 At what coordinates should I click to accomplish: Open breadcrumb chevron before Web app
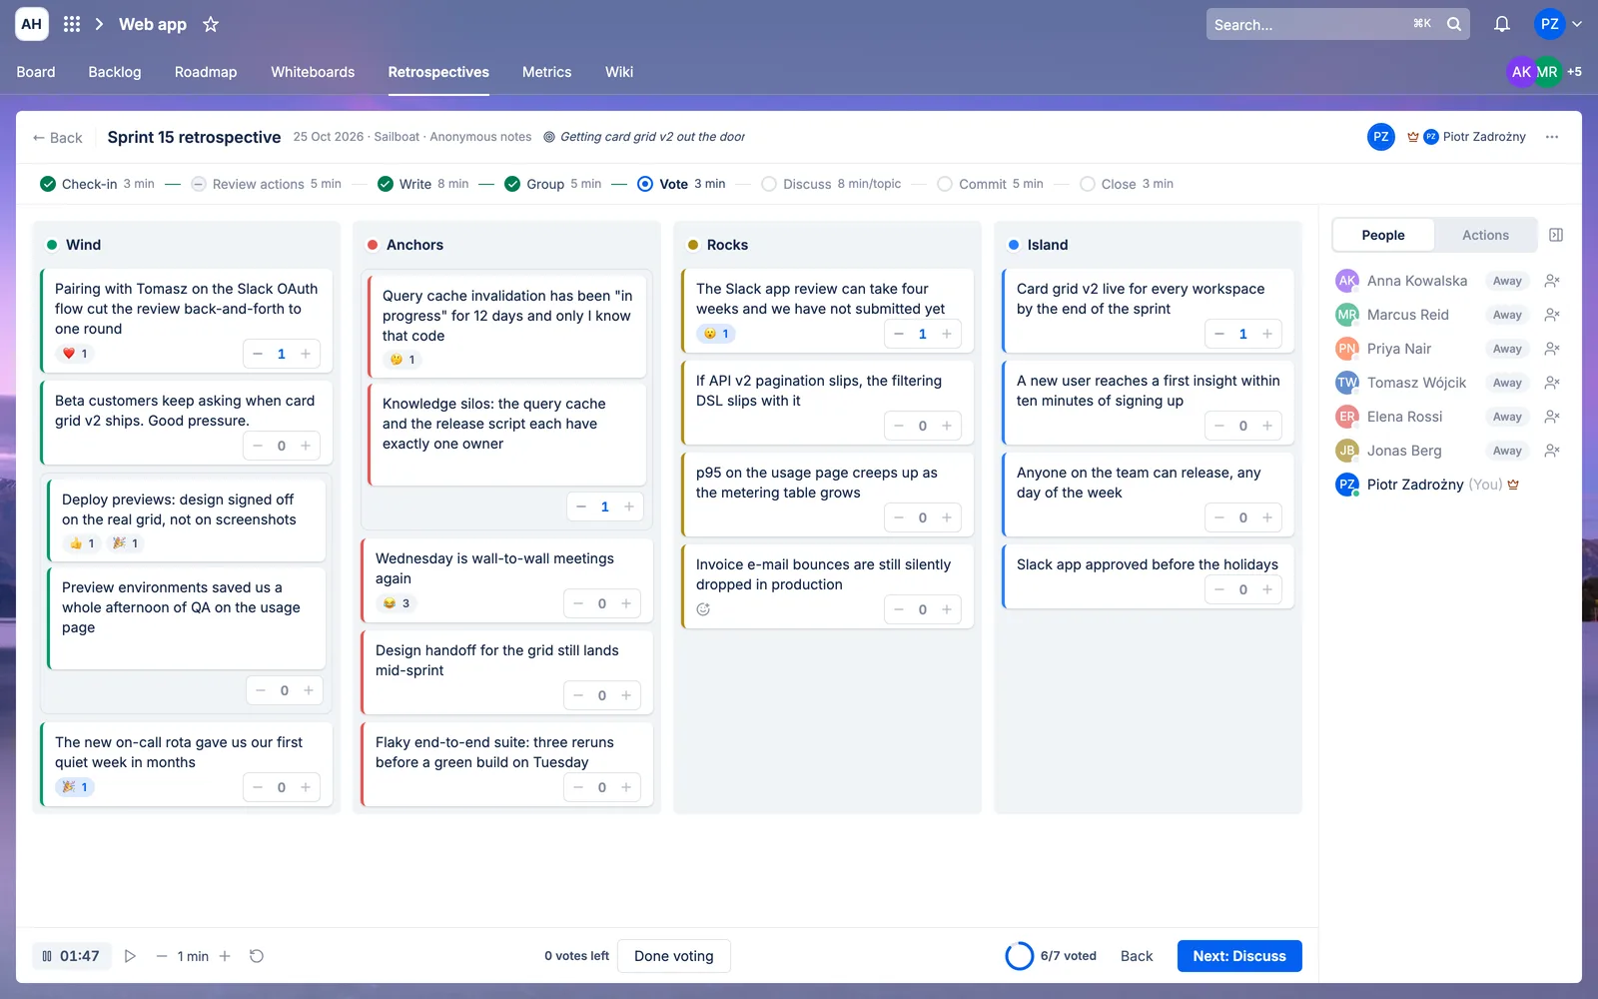99,24
